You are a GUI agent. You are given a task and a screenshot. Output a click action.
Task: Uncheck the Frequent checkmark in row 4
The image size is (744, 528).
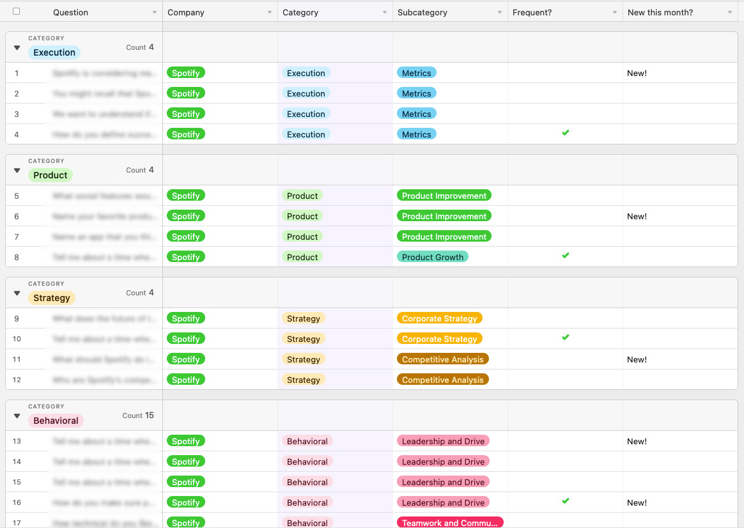[565, 133]
